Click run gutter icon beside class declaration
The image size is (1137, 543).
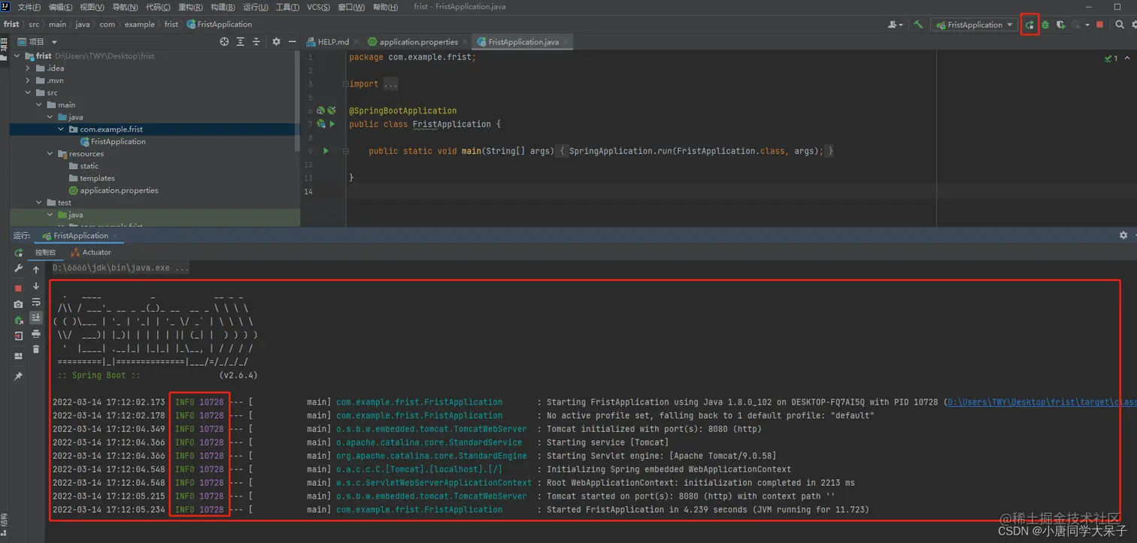(x=332, y=124)
